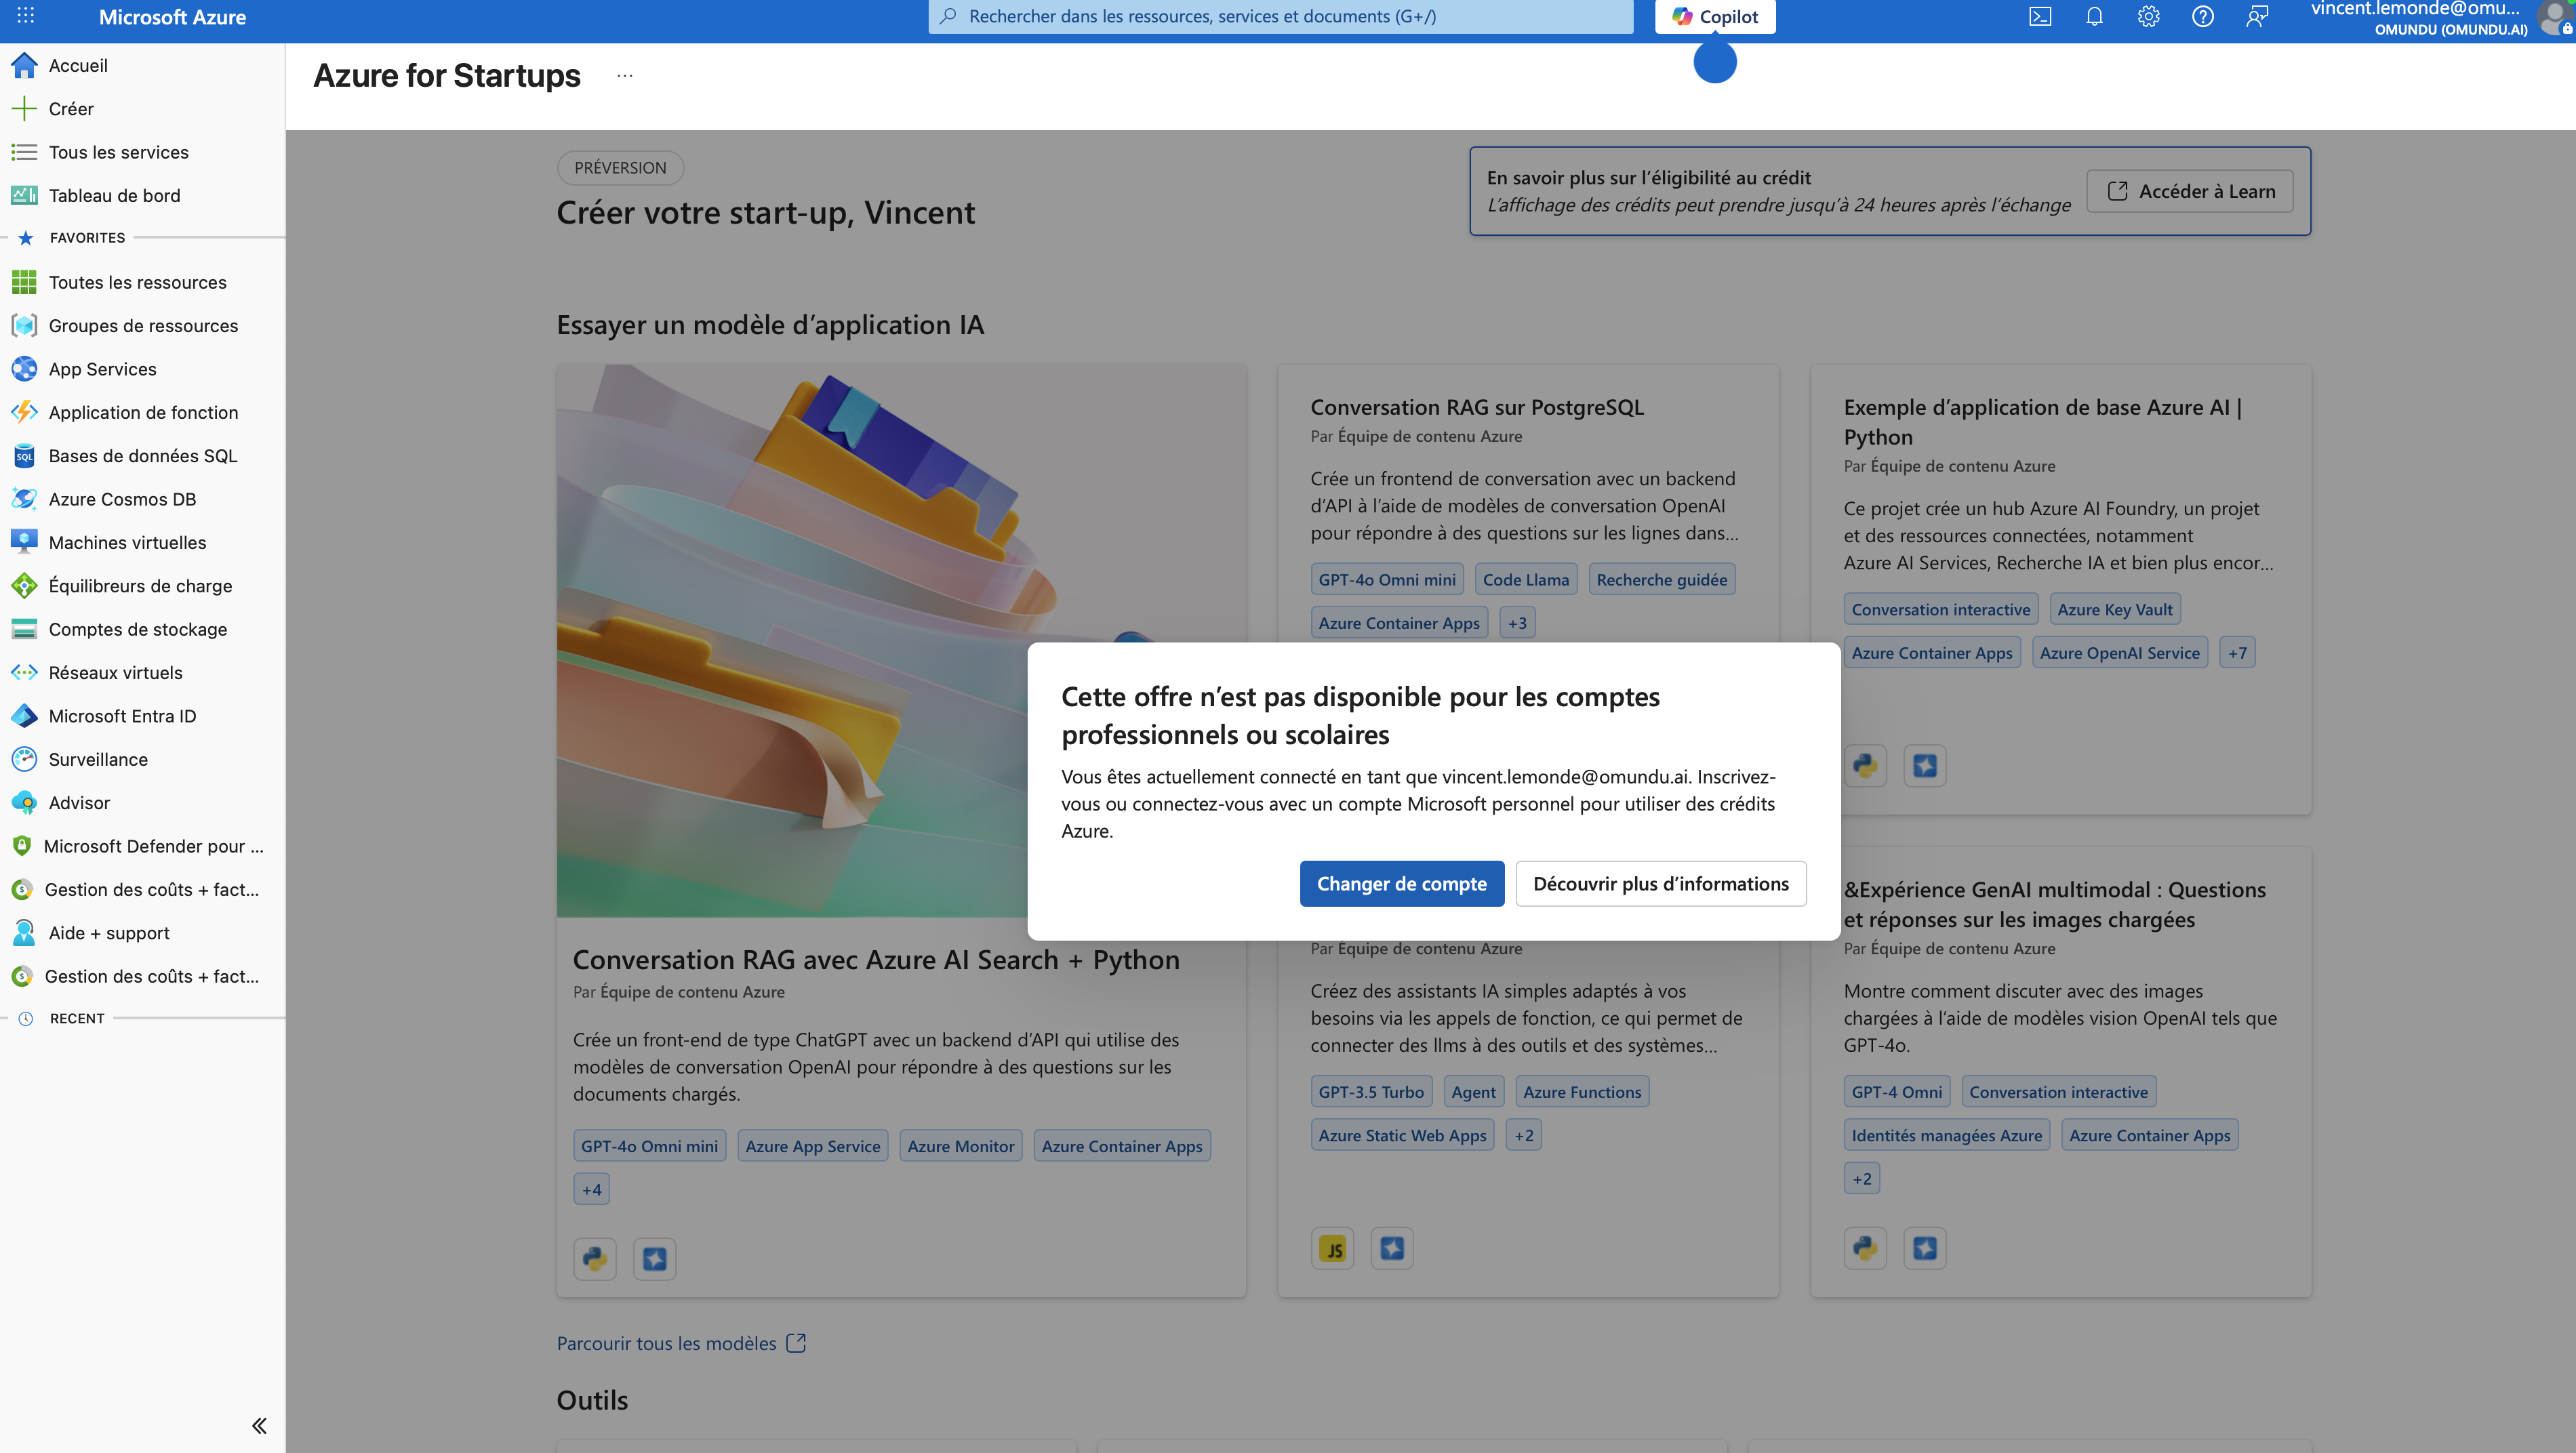Open portal settings gear
The height and width of the screenshot is (1453, 2576).
coord(2148,17)
